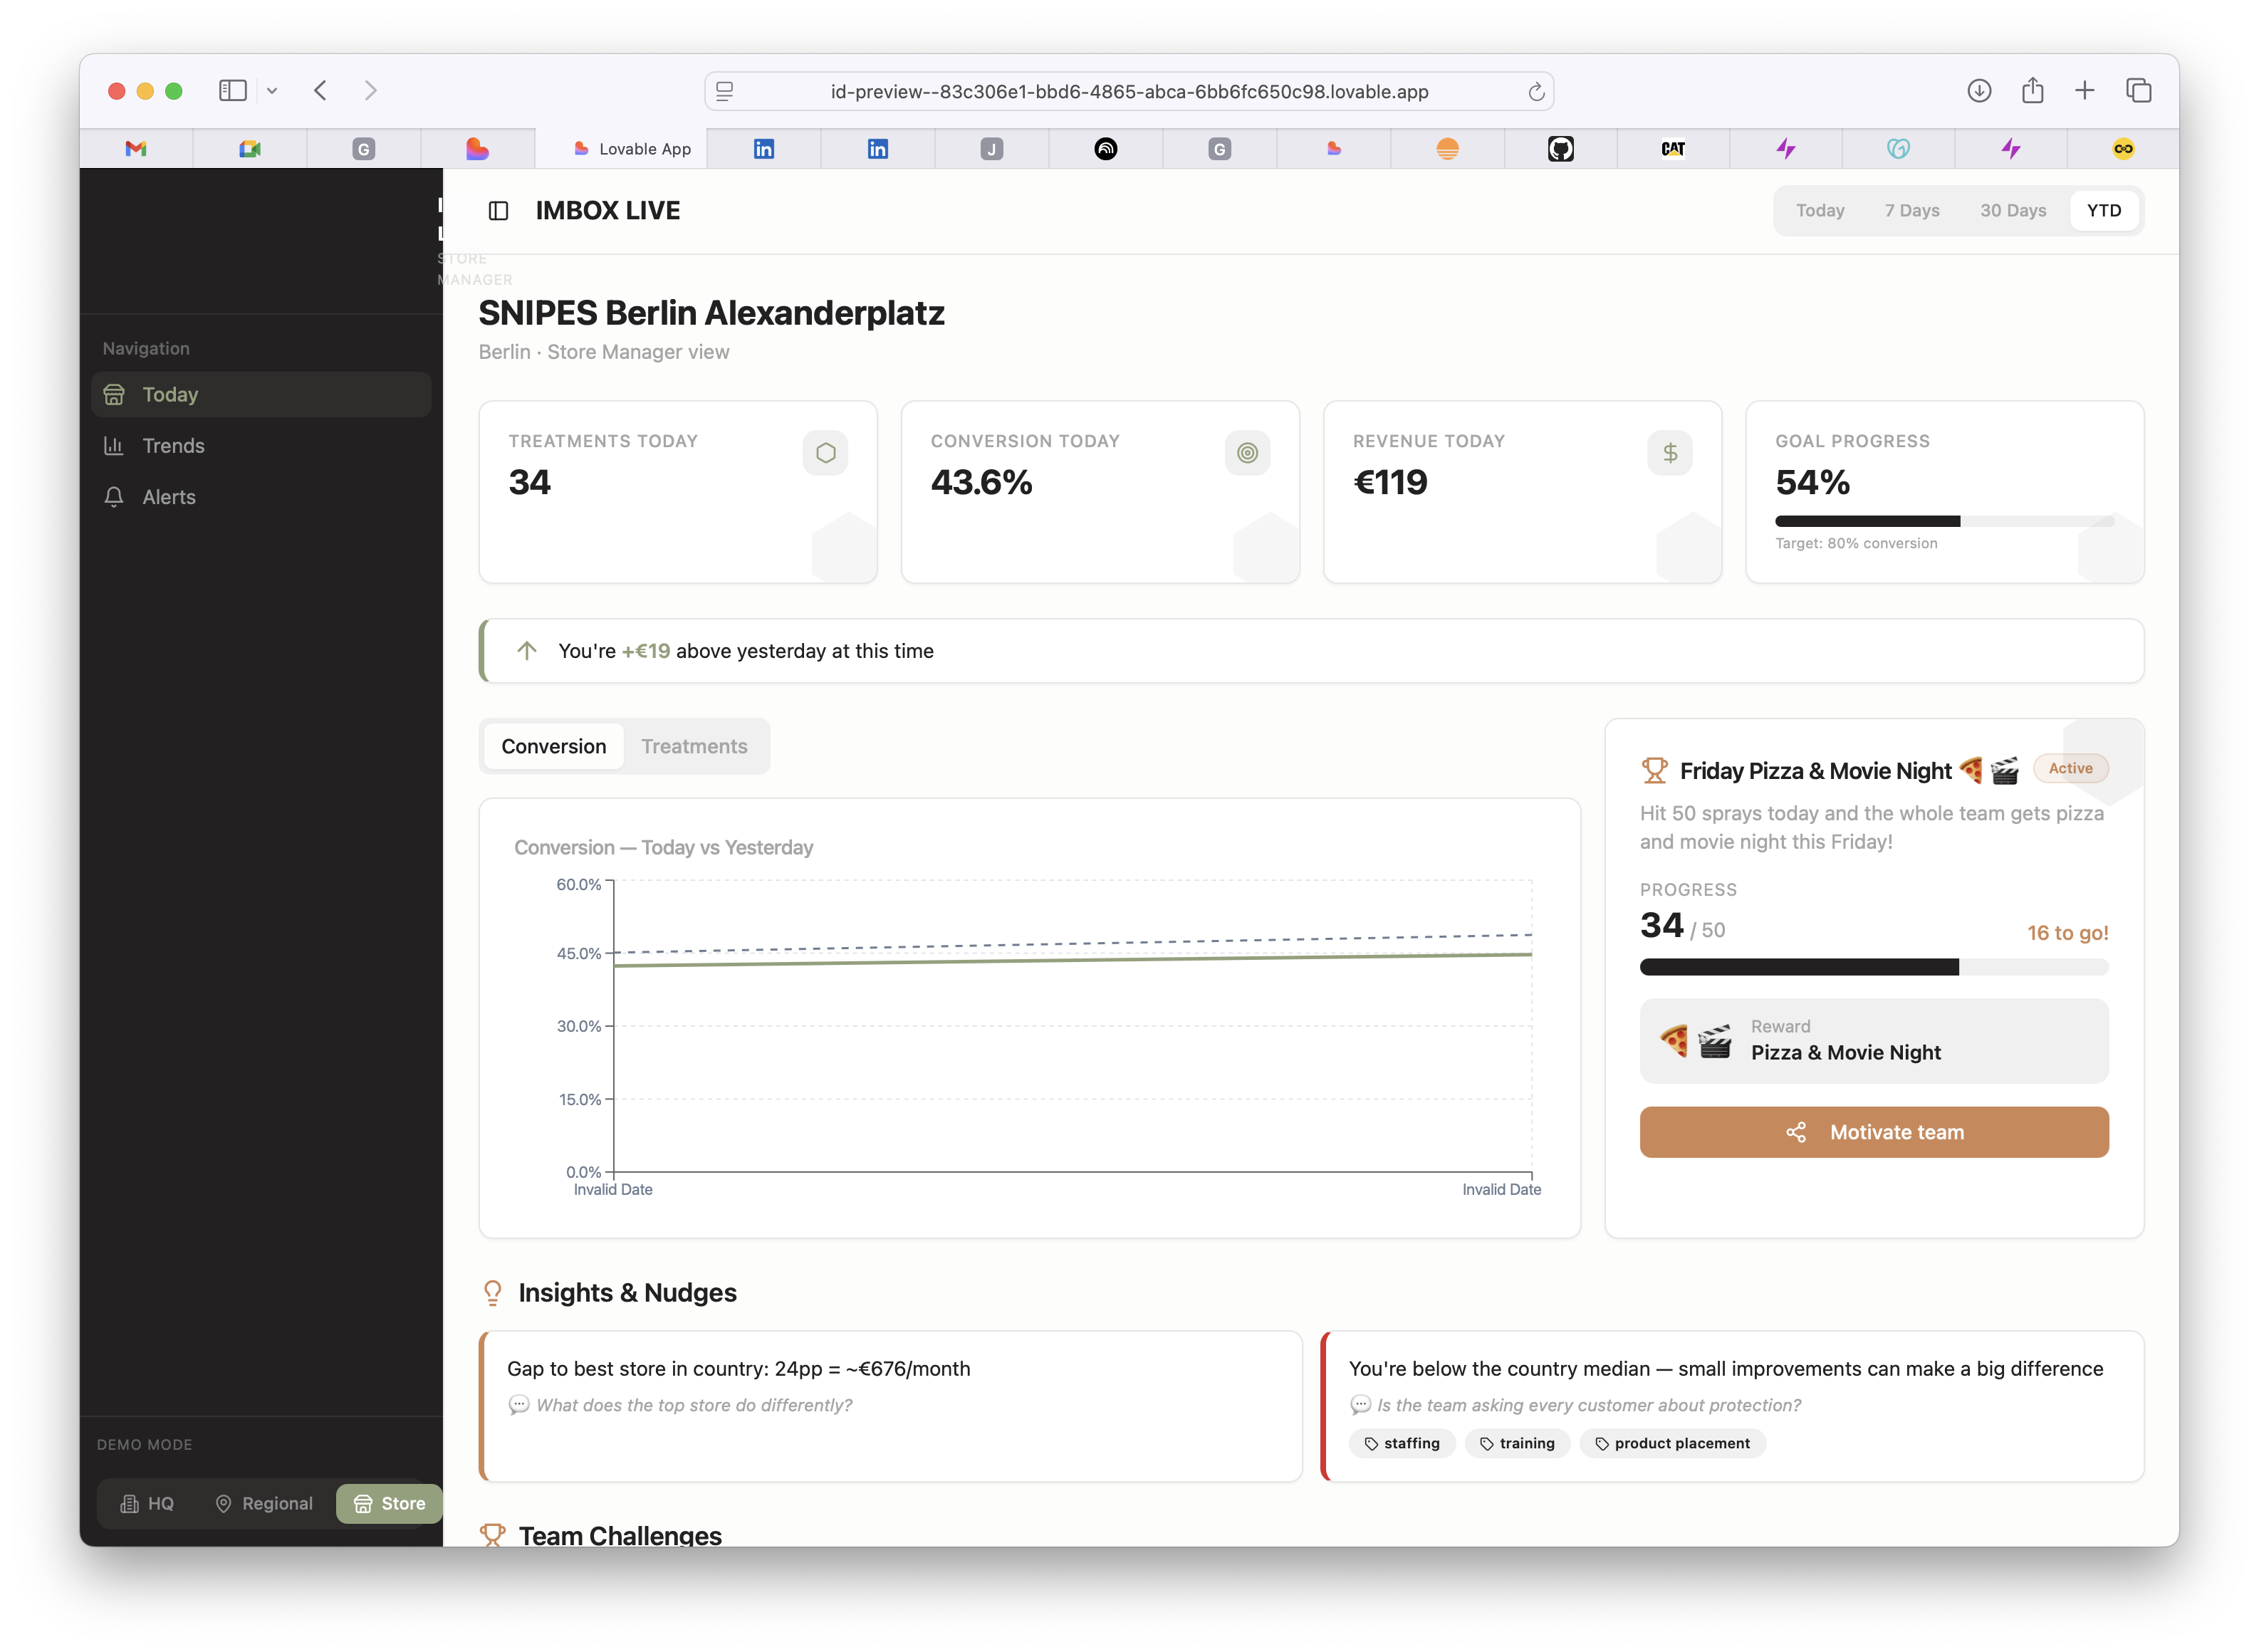The height and width of the screenshot is (1652, 2259).
Task: Click the 34 / 50 challenge progress bar
Action: pos(1874,967)
